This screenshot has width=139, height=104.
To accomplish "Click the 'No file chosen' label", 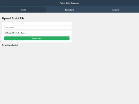I will tap(21, 33).
